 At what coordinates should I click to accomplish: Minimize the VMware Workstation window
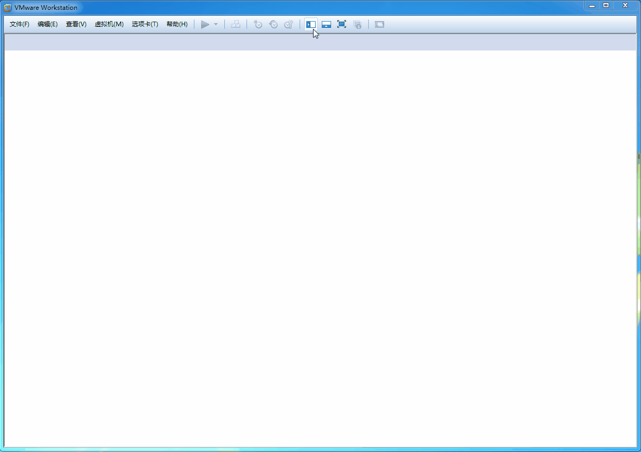point(591,5)
